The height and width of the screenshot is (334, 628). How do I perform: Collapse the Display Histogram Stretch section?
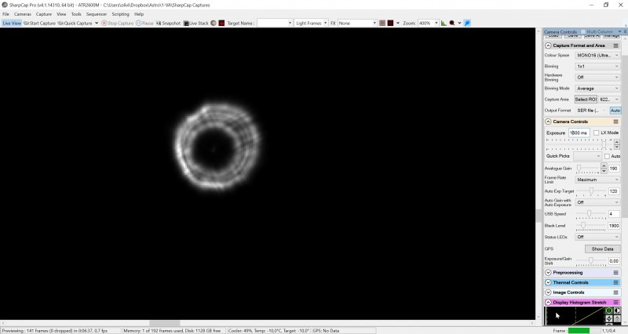(548, 303)
